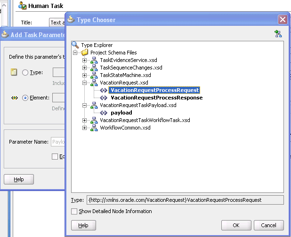The height and width of the screenshot is (237, 291).
Task: Expand TaskEvidenceService.xsd node
Action: tap(84, 61)
